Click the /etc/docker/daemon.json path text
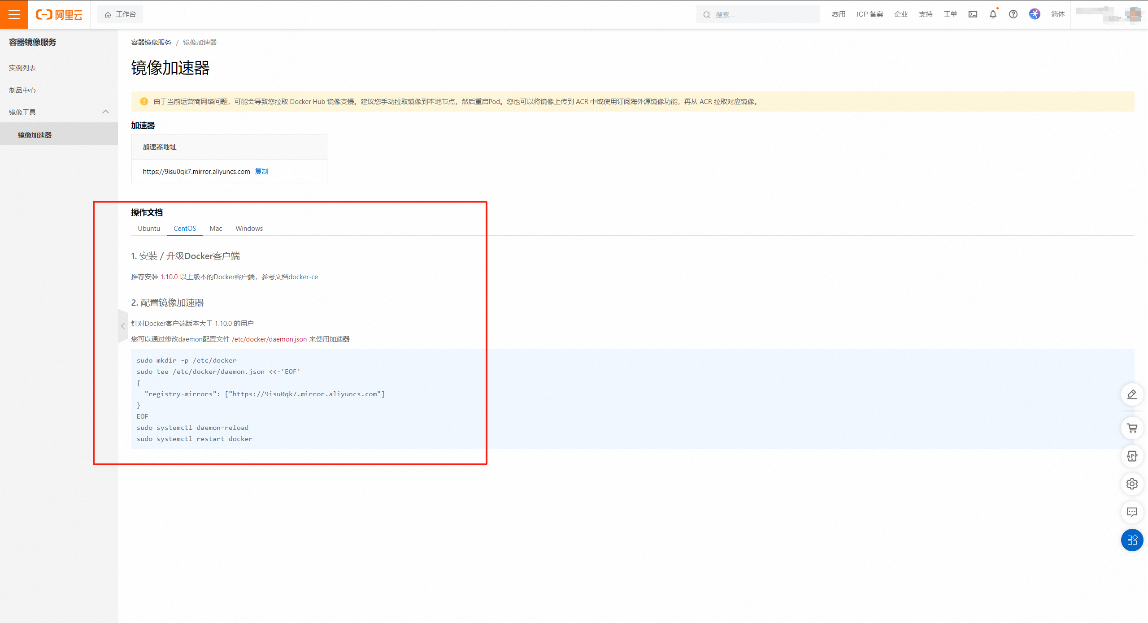Screen dimensions: 1148x623 (269, 339)
